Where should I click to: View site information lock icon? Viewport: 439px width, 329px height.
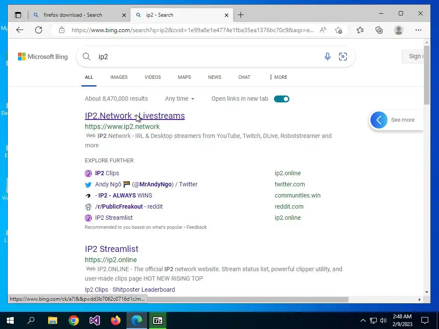pos(62,30)
